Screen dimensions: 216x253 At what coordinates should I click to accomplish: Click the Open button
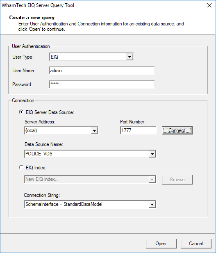(x=161, y=244)
